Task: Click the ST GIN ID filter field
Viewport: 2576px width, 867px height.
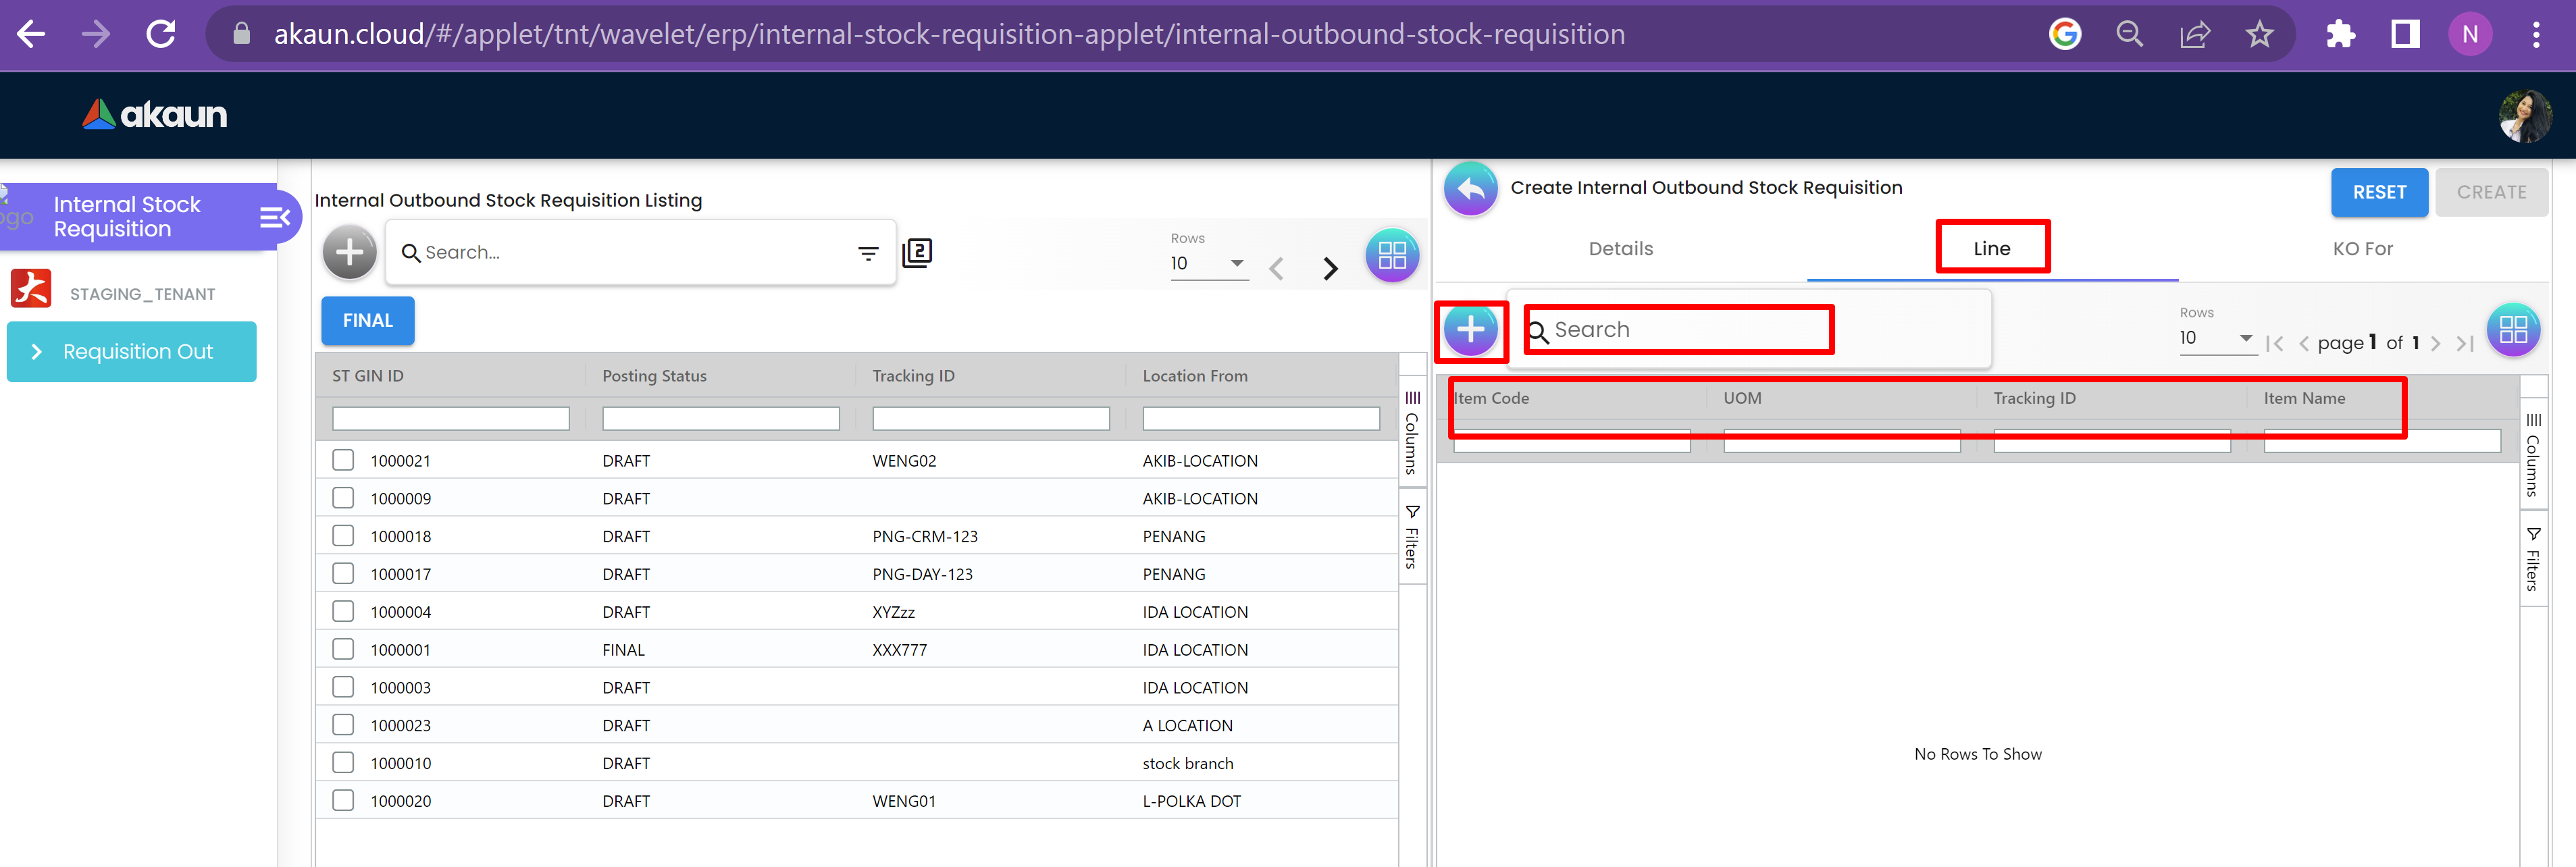Action: point(450,419)
